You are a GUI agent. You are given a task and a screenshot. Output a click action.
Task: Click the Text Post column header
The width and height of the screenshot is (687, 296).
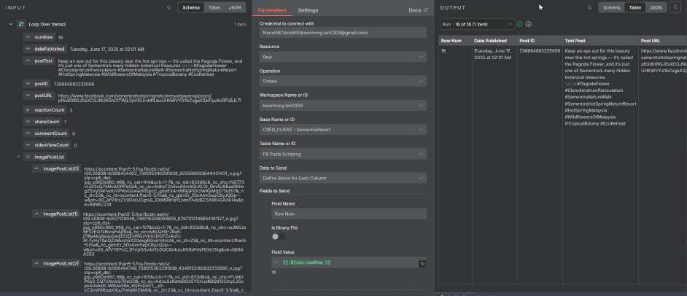(600, 41)
